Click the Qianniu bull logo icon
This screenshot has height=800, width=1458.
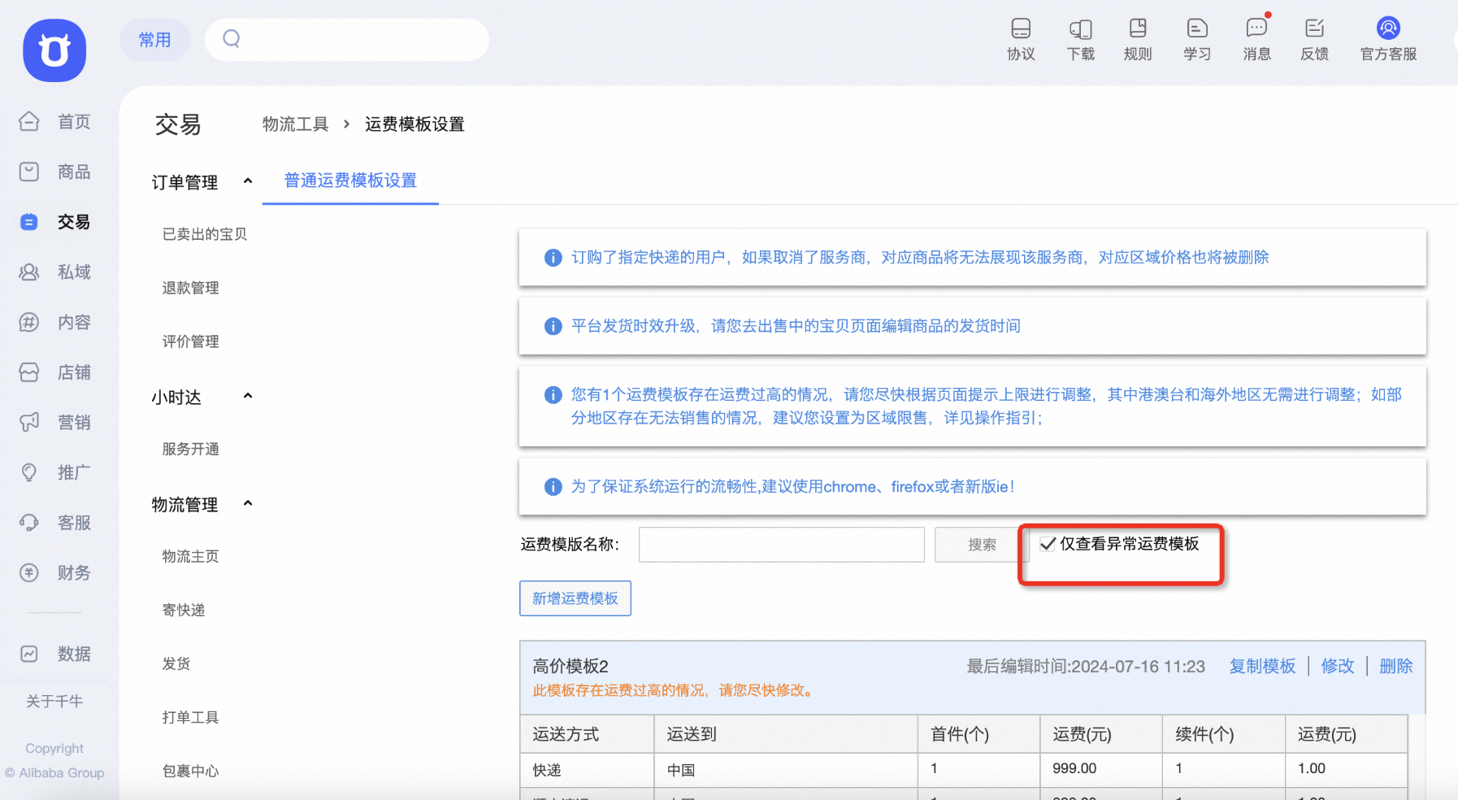[x=54, y=50]
